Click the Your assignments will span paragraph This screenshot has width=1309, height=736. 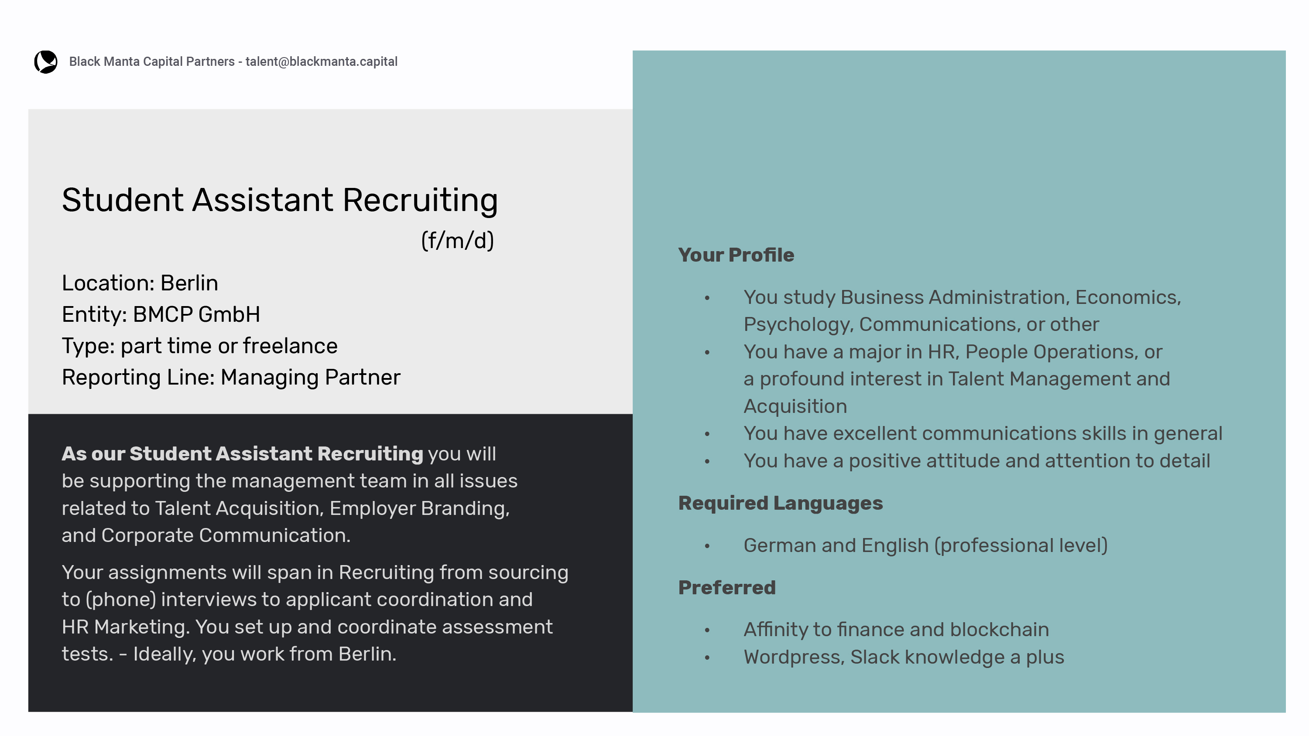click(315, 613)
